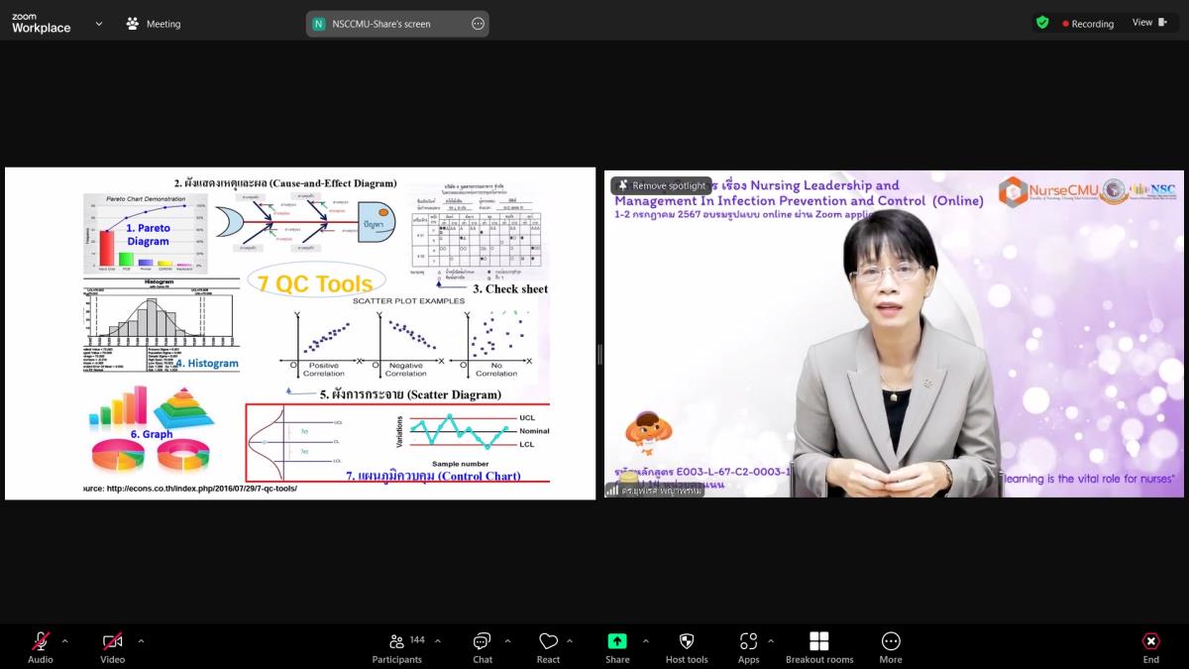Image resolution: width=1189 pixels, height=669 pixels.
Task: Expand participants options caret
Action: pyautogui.click(x=440, y=641)
